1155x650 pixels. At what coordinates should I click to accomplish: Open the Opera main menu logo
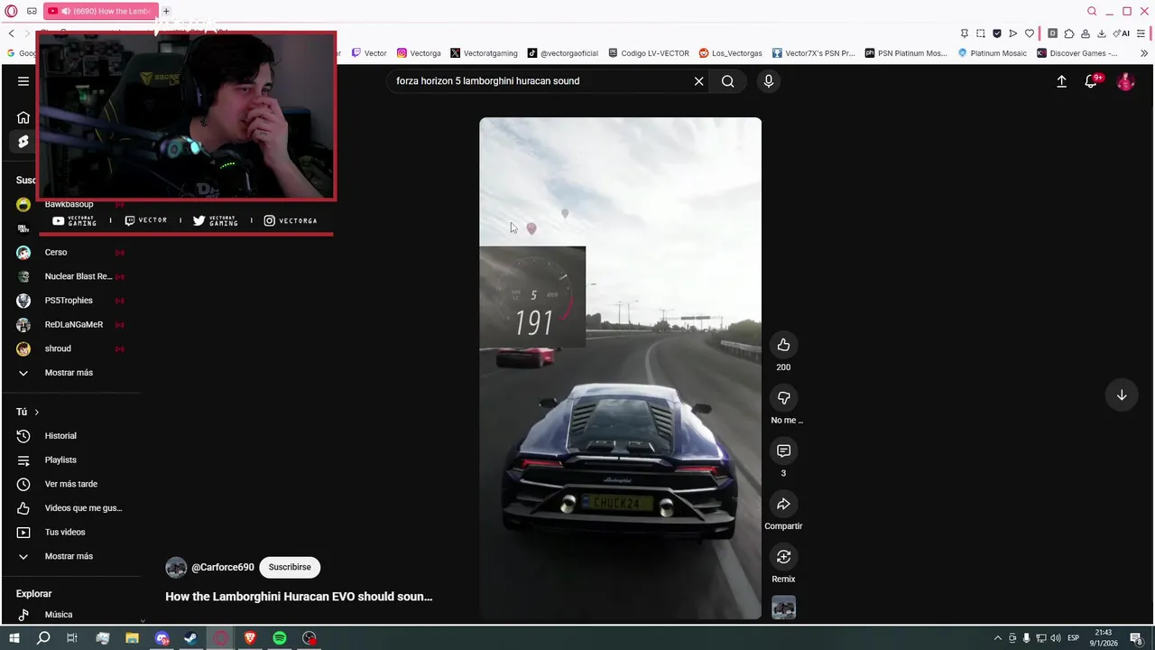pos(11,11)
